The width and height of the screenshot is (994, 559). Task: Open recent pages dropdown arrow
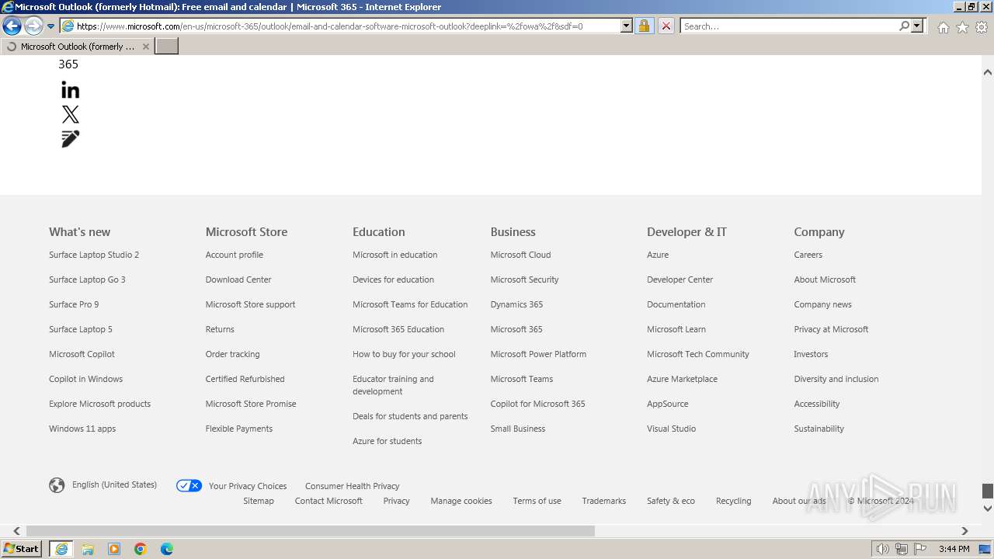[x=50, y=26]
